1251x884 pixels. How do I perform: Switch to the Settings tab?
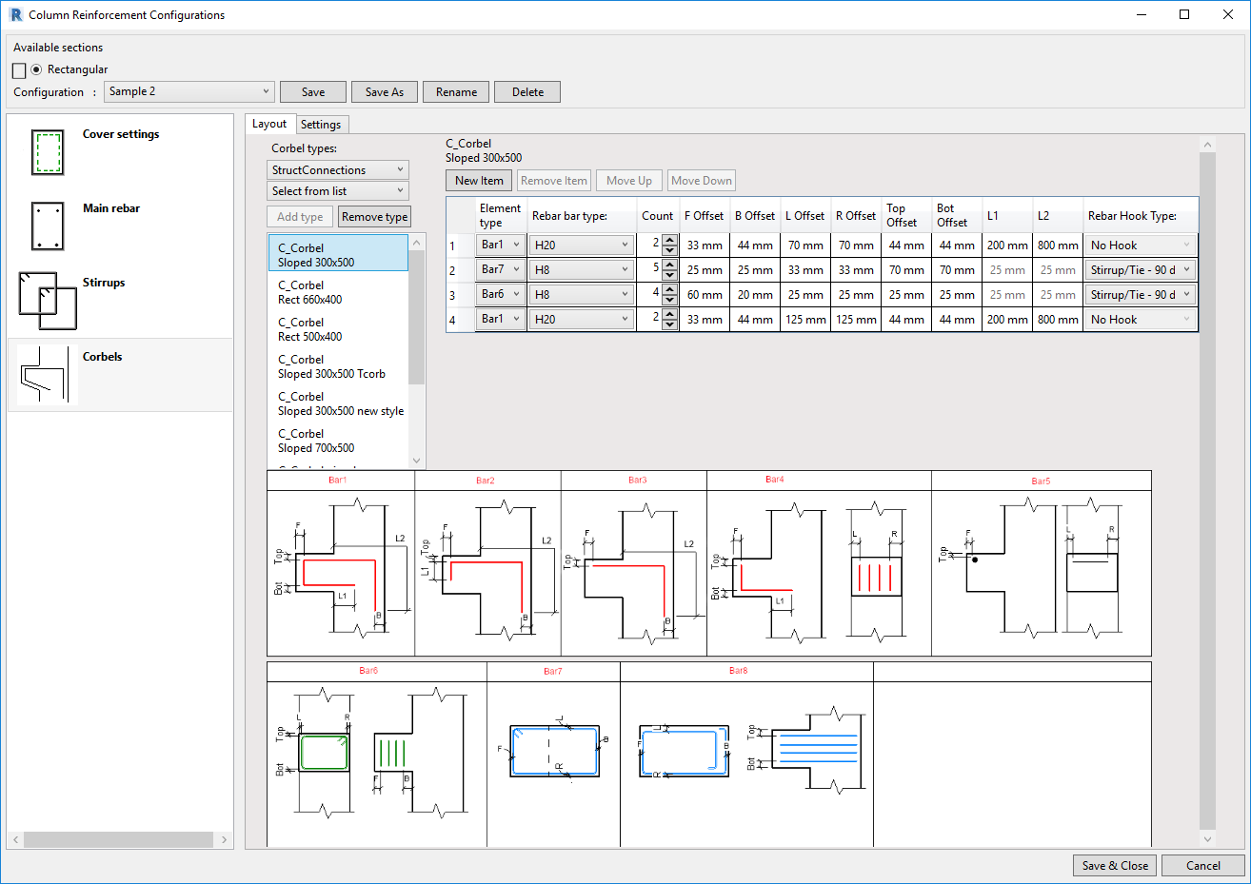point(322,124)
